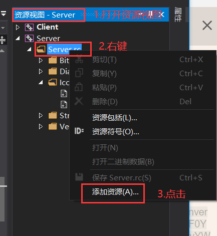This screenshot has width=217, height=236.
Task: Click the Version folder icon
Action: (53, 126)
